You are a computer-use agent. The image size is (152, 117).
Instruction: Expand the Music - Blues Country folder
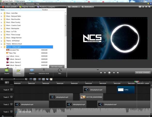[x=1, y=22]
